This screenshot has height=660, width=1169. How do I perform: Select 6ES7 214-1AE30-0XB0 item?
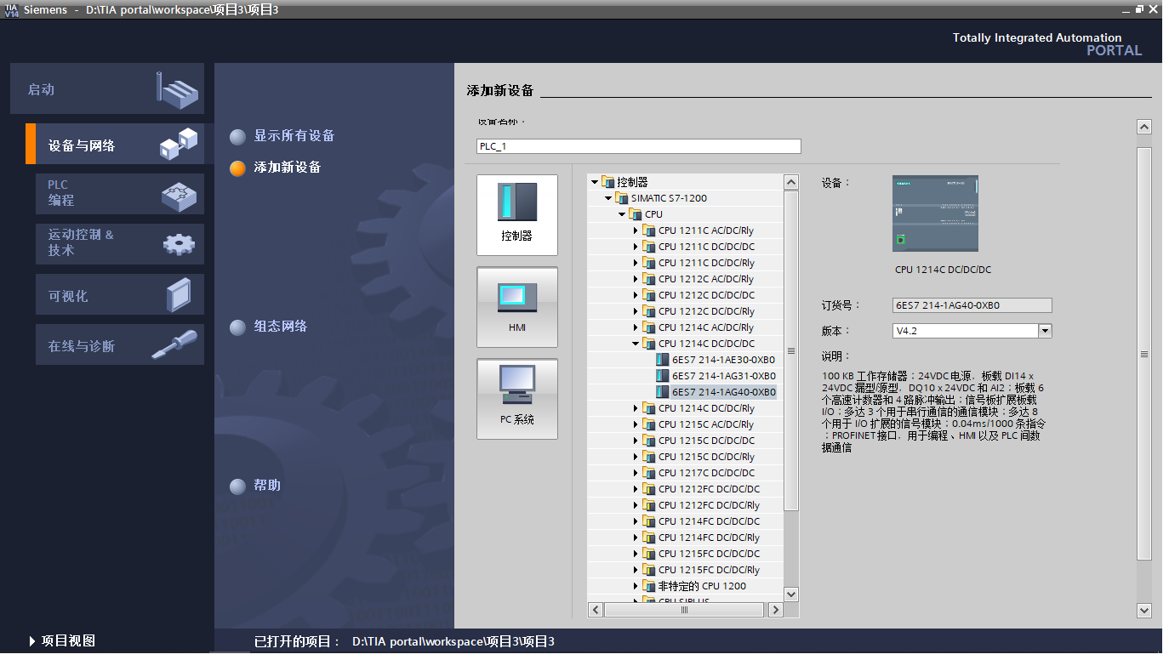pos(723,360)
